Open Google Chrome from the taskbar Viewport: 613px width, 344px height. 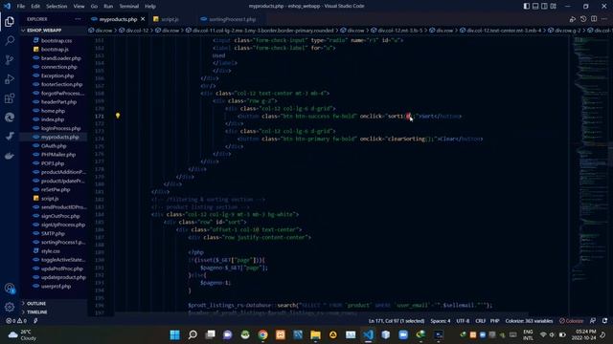pyautogui.click(x=262, y=334)
